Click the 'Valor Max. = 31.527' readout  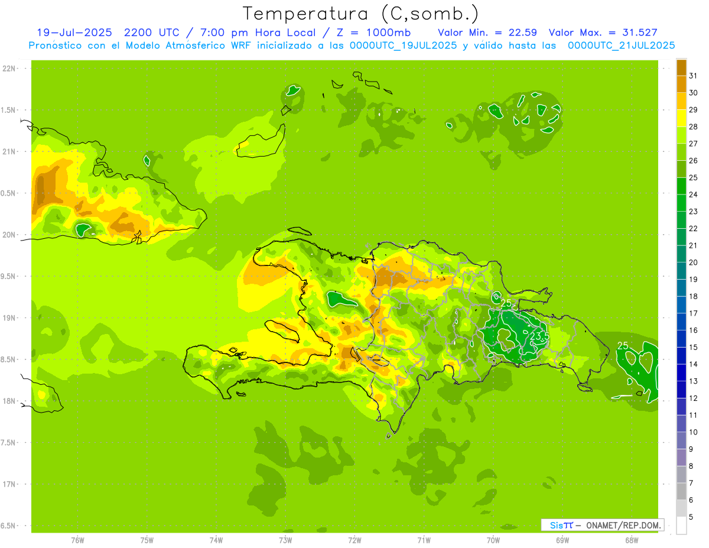[x=603, y=33]
